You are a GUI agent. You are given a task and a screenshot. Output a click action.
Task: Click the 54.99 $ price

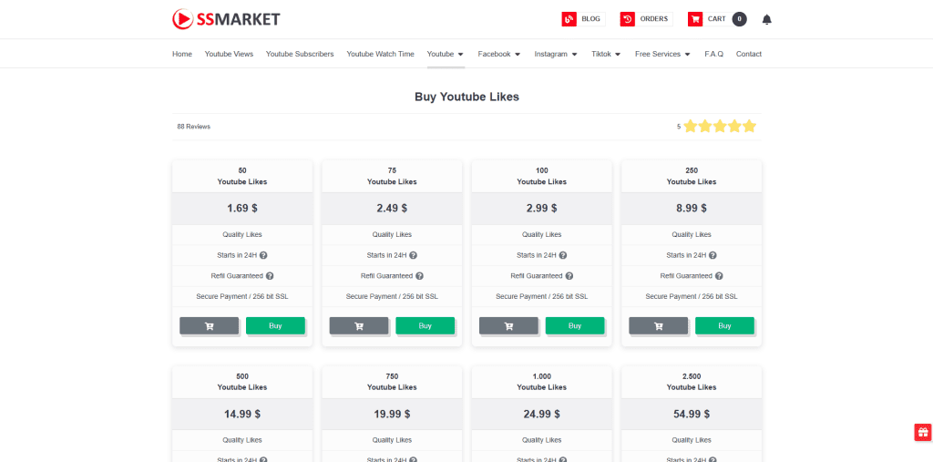click(x=692, y=414)
